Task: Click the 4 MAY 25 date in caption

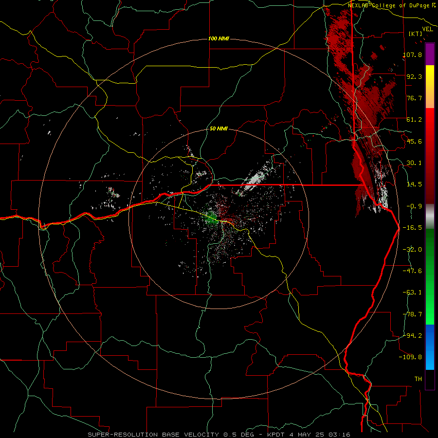Action: tap(308, 435)
